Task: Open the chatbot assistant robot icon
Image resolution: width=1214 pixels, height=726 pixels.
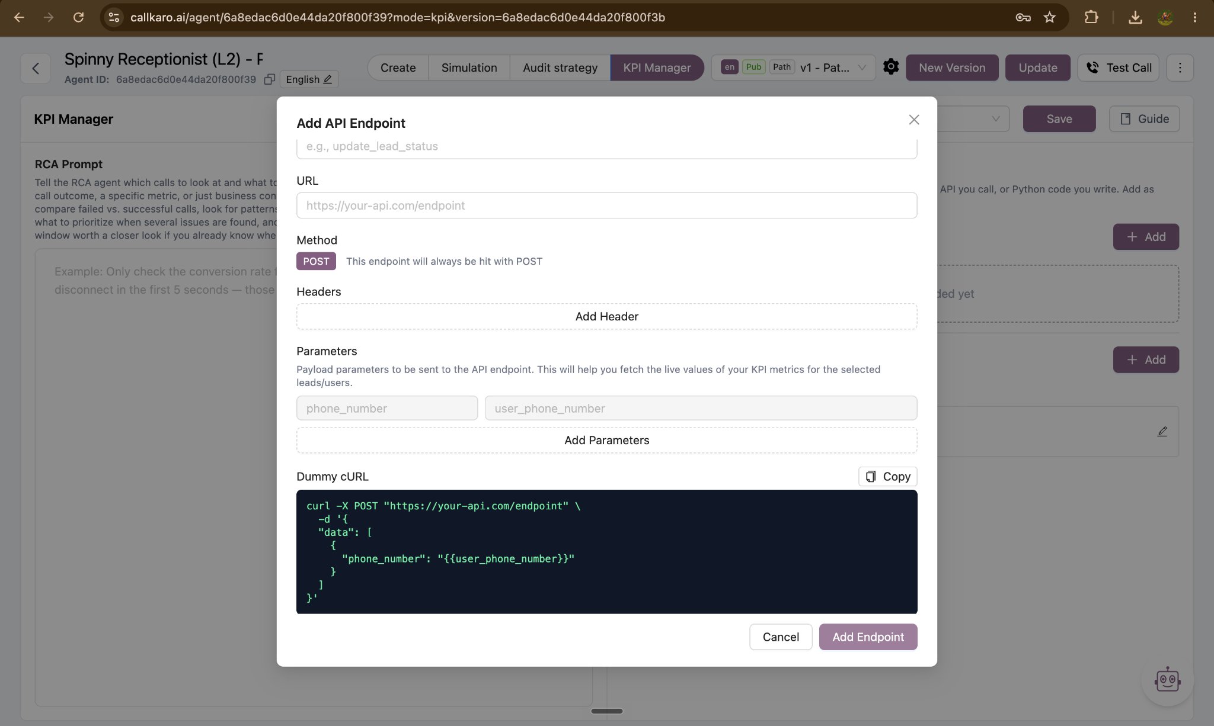Action: coord(1167,680)
